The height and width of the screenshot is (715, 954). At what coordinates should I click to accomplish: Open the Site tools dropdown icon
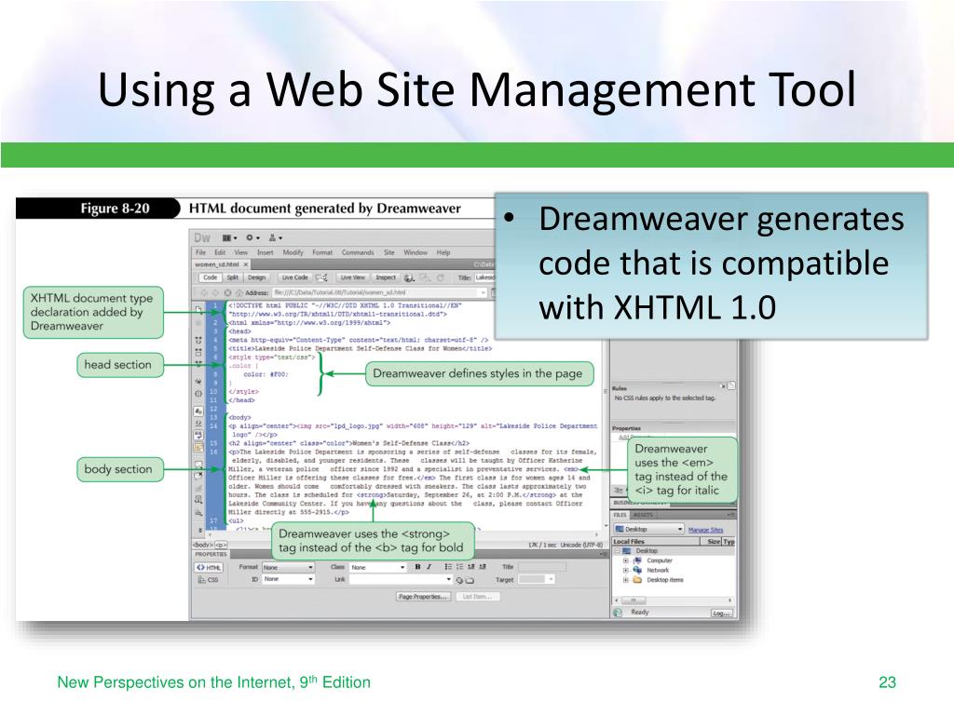point(276,237)
